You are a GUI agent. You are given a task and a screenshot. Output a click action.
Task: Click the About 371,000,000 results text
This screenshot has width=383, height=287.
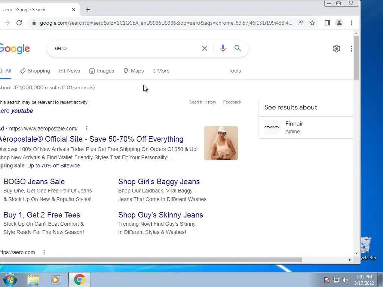pos(48,87)
